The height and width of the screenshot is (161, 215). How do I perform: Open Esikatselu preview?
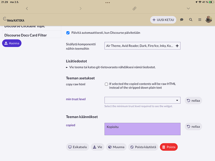(77, 147)
